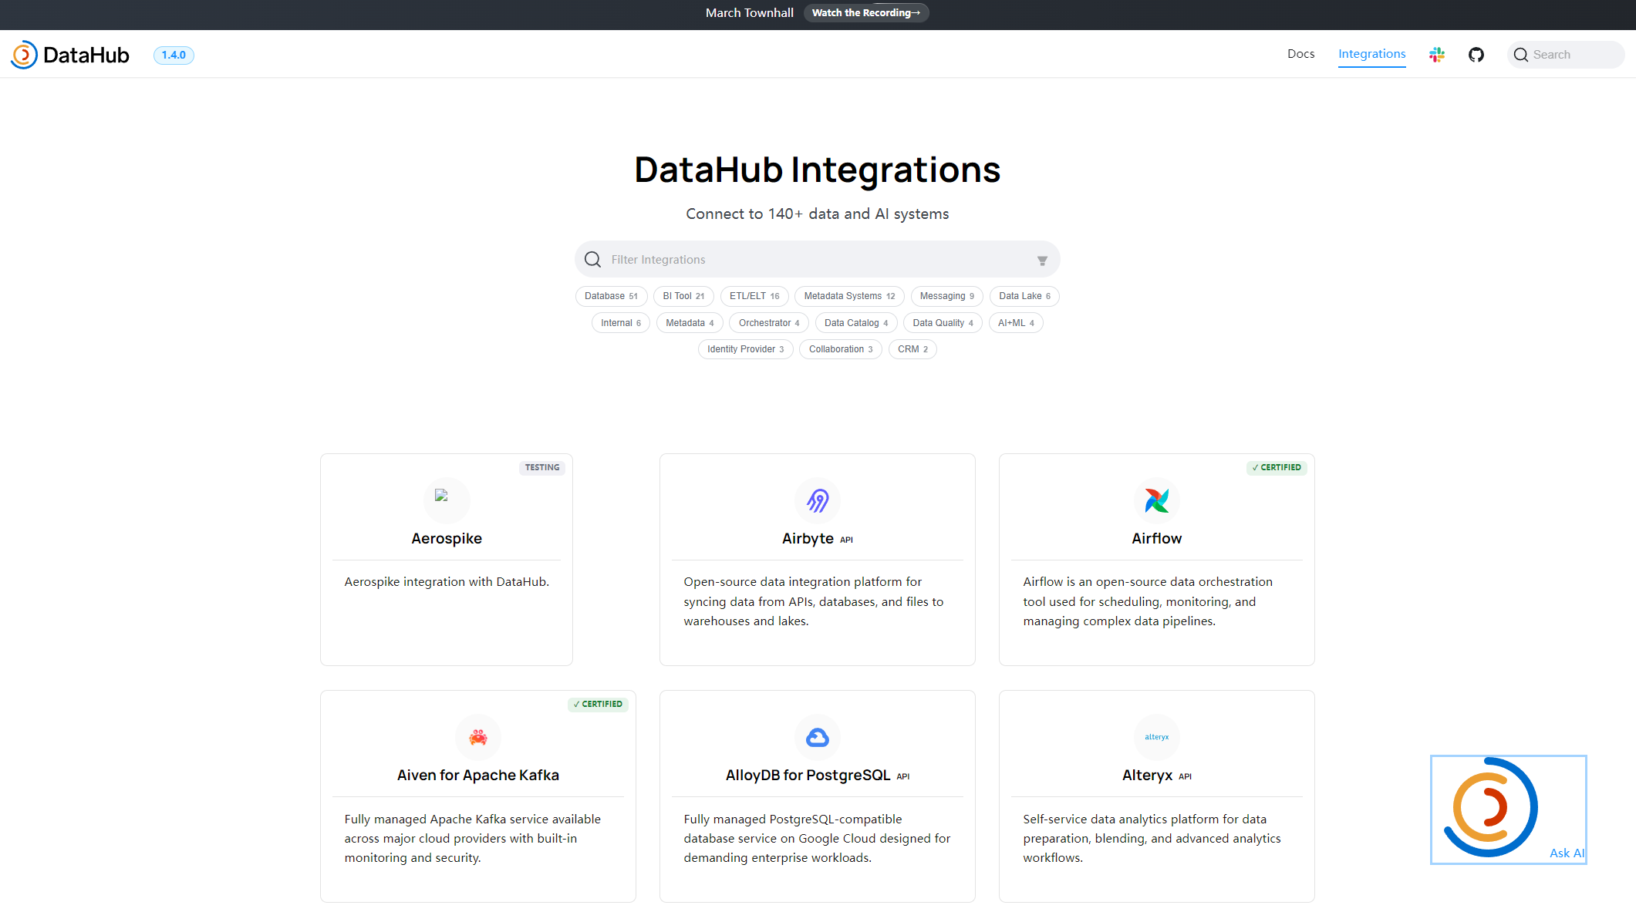This screenshot has width=1636, height=912.
Task: Click the Slack icon in navbar
Action: pyautogui.click(x=1436, y=55)
